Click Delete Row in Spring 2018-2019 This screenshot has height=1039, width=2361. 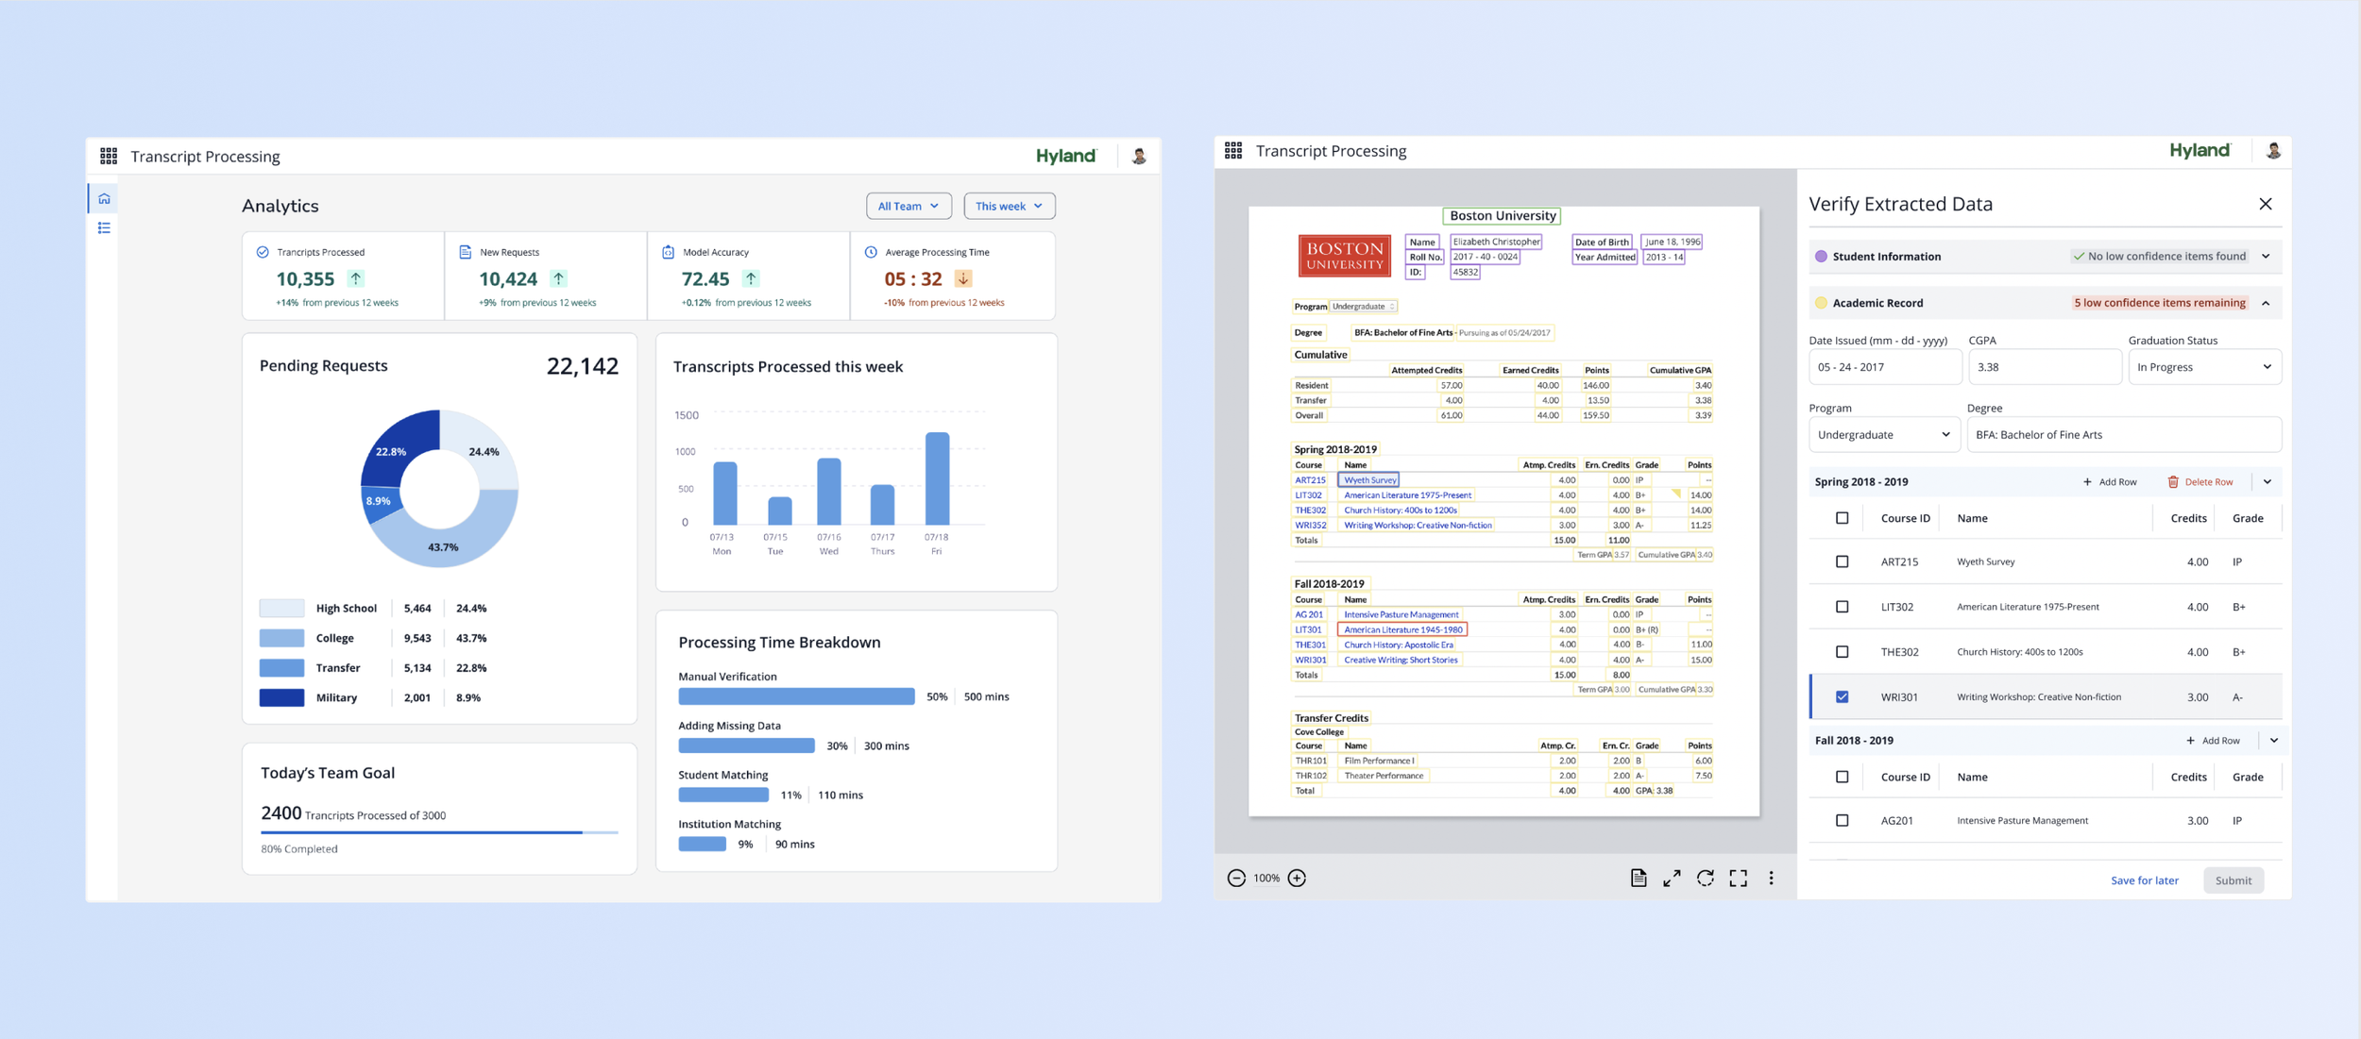coord(2200,482)
